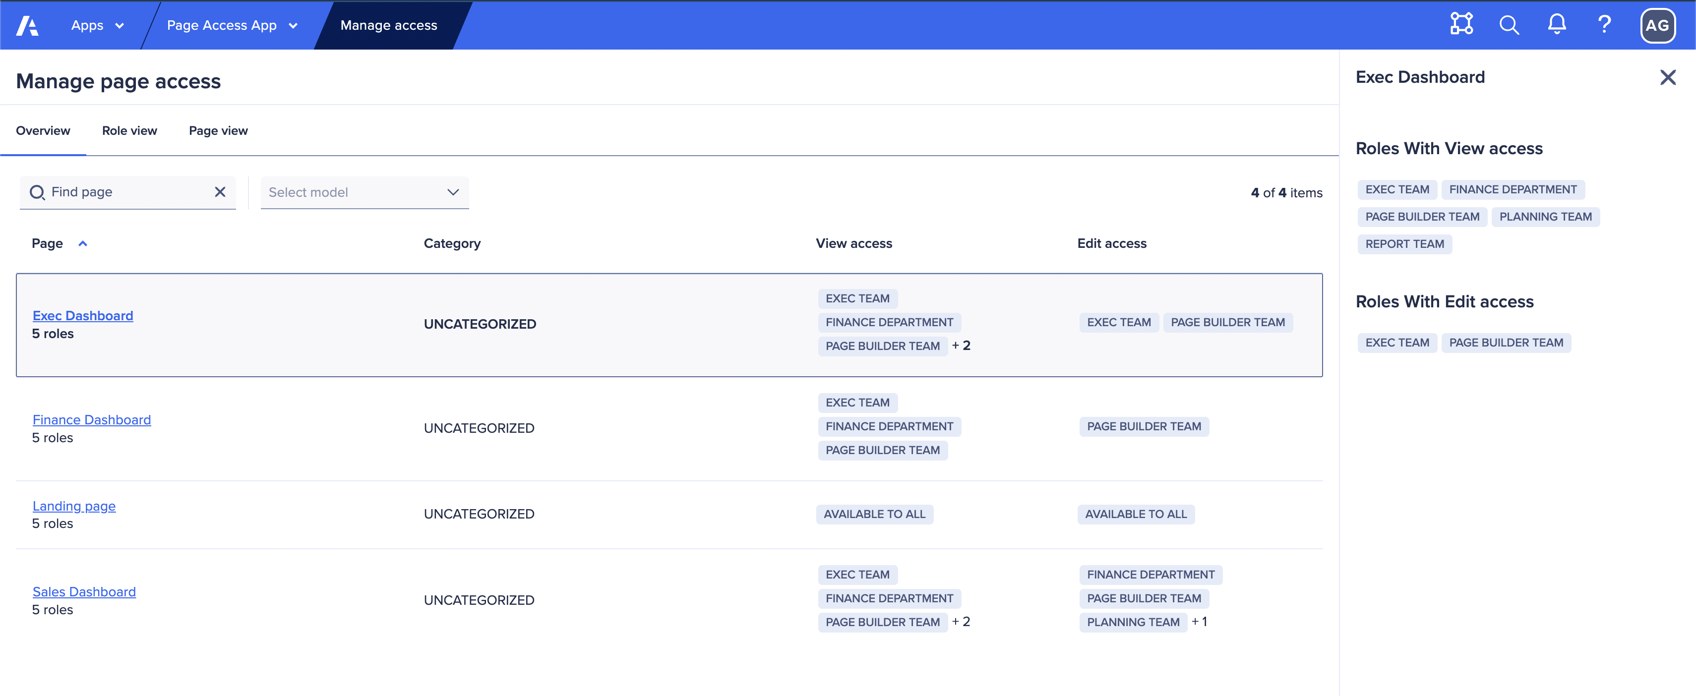Open the Exec Dashboard page link
The image size is (1696, 696).
(x=82, y=315)
